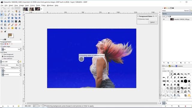Open the Colors menu
This screenshot has height=108, width=192.
pos(32,5)
